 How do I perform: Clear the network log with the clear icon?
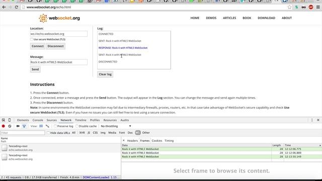(x=10, y=126)
